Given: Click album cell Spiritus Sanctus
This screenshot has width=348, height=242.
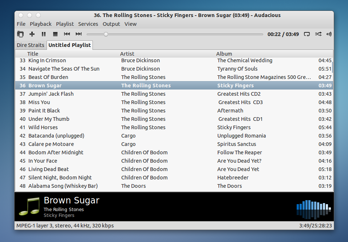Looking at the screenshot, I should (x=237, y=144).
